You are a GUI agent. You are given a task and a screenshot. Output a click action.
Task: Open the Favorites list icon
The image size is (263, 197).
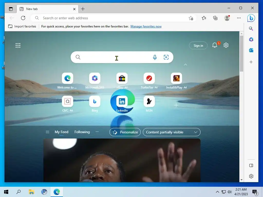tap(204, 18)
